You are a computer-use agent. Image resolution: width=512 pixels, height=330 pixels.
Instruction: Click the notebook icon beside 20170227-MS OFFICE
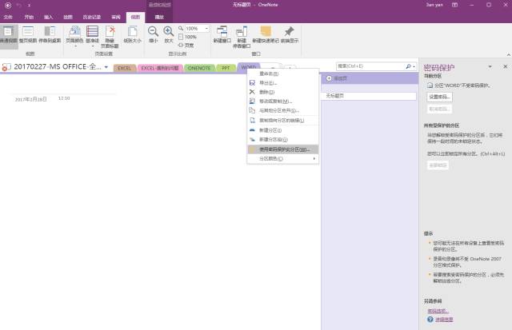pos(6,67)
